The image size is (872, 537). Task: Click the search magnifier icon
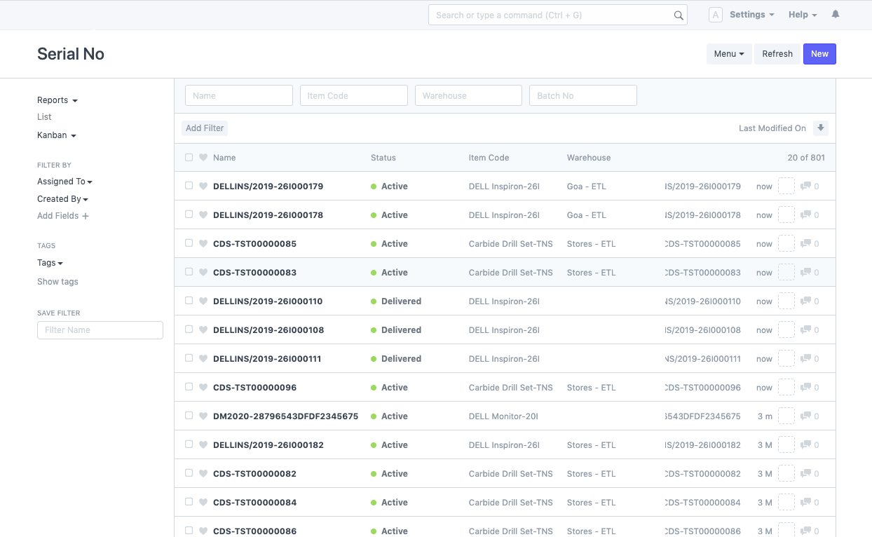pyautogui.click(x=678, y=15)
